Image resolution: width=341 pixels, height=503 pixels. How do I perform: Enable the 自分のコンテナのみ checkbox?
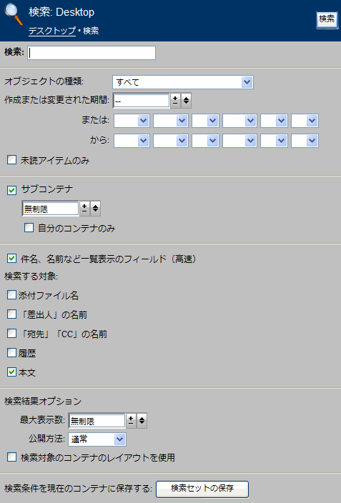[29, 228]
